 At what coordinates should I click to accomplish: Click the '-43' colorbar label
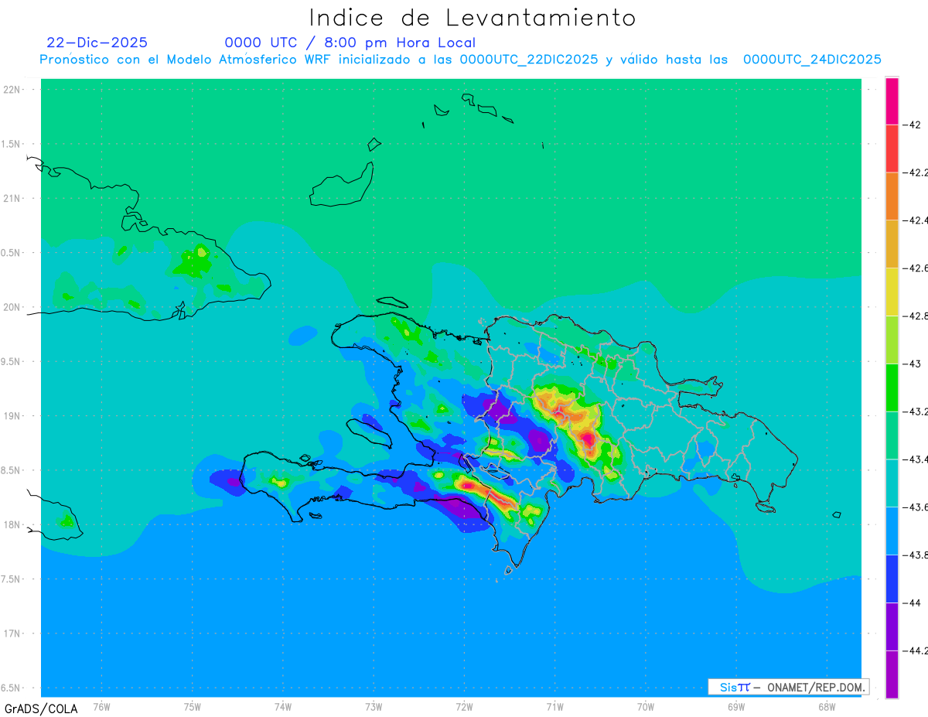[911, 364]
